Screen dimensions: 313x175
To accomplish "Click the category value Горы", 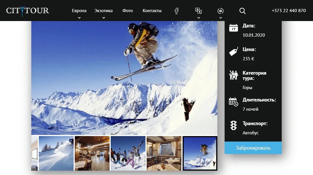I will click(247, 88).
